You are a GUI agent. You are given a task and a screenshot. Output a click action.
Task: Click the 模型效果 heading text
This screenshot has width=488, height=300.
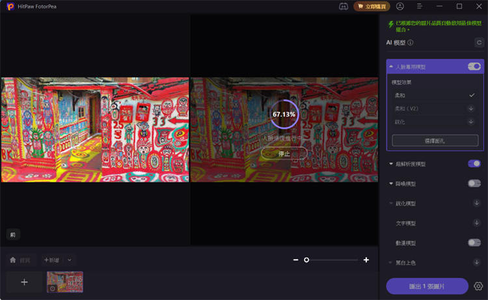point(401,82)
